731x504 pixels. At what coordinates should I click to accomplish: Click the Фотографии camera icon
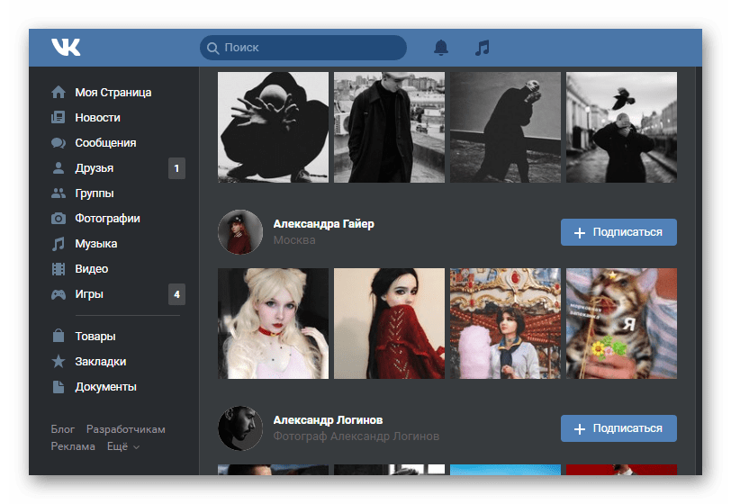pos(59,219)
